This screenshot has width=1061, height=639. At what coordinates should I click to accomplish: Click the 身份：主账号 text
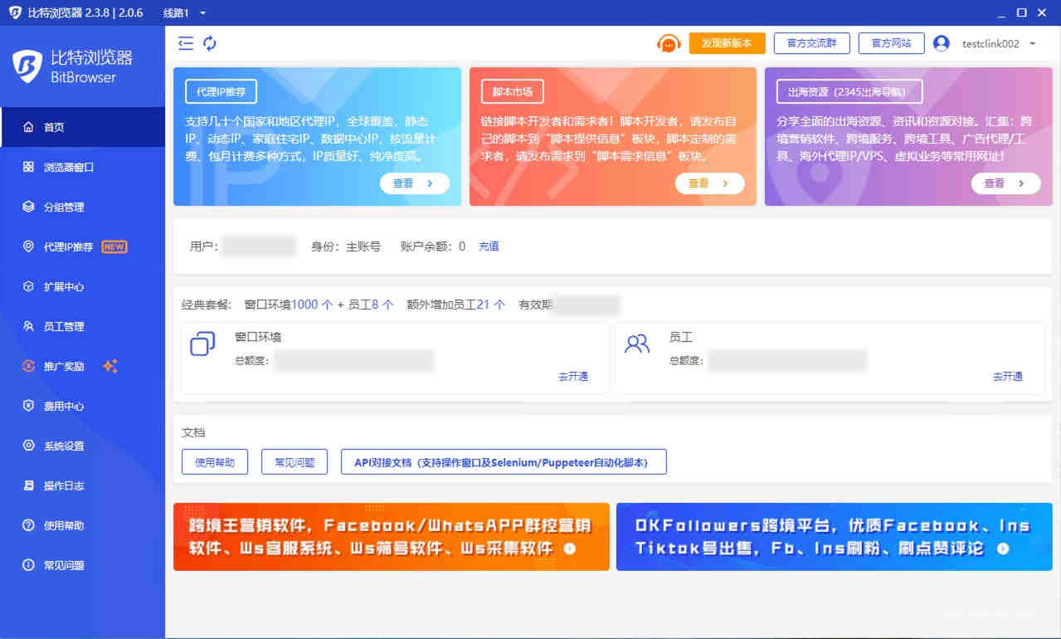pyautogui.click(x=346, y=246)
